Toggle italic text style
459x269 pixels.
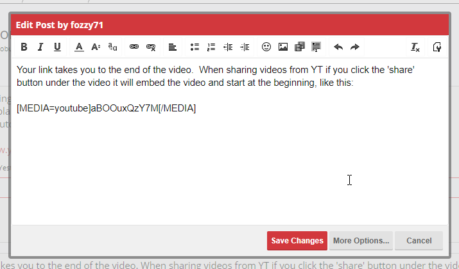tap(40, 47)
